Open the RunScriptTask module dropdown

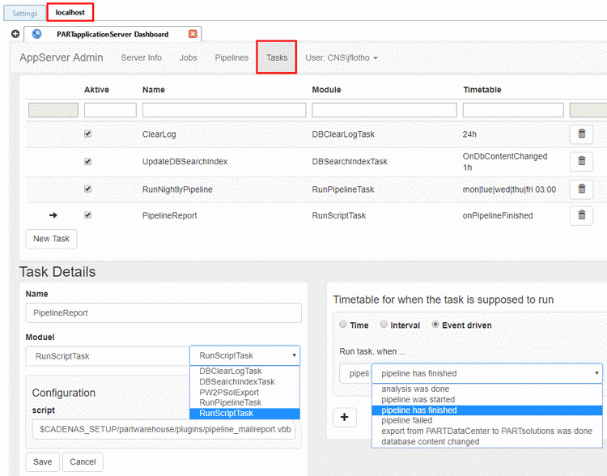point(244,355)
